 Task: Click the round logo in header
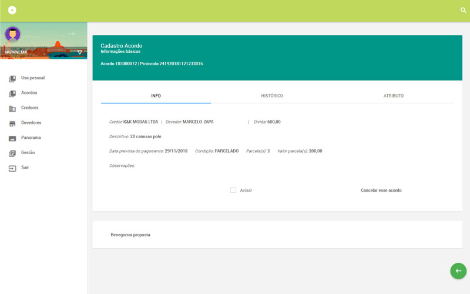pos(12,11)
